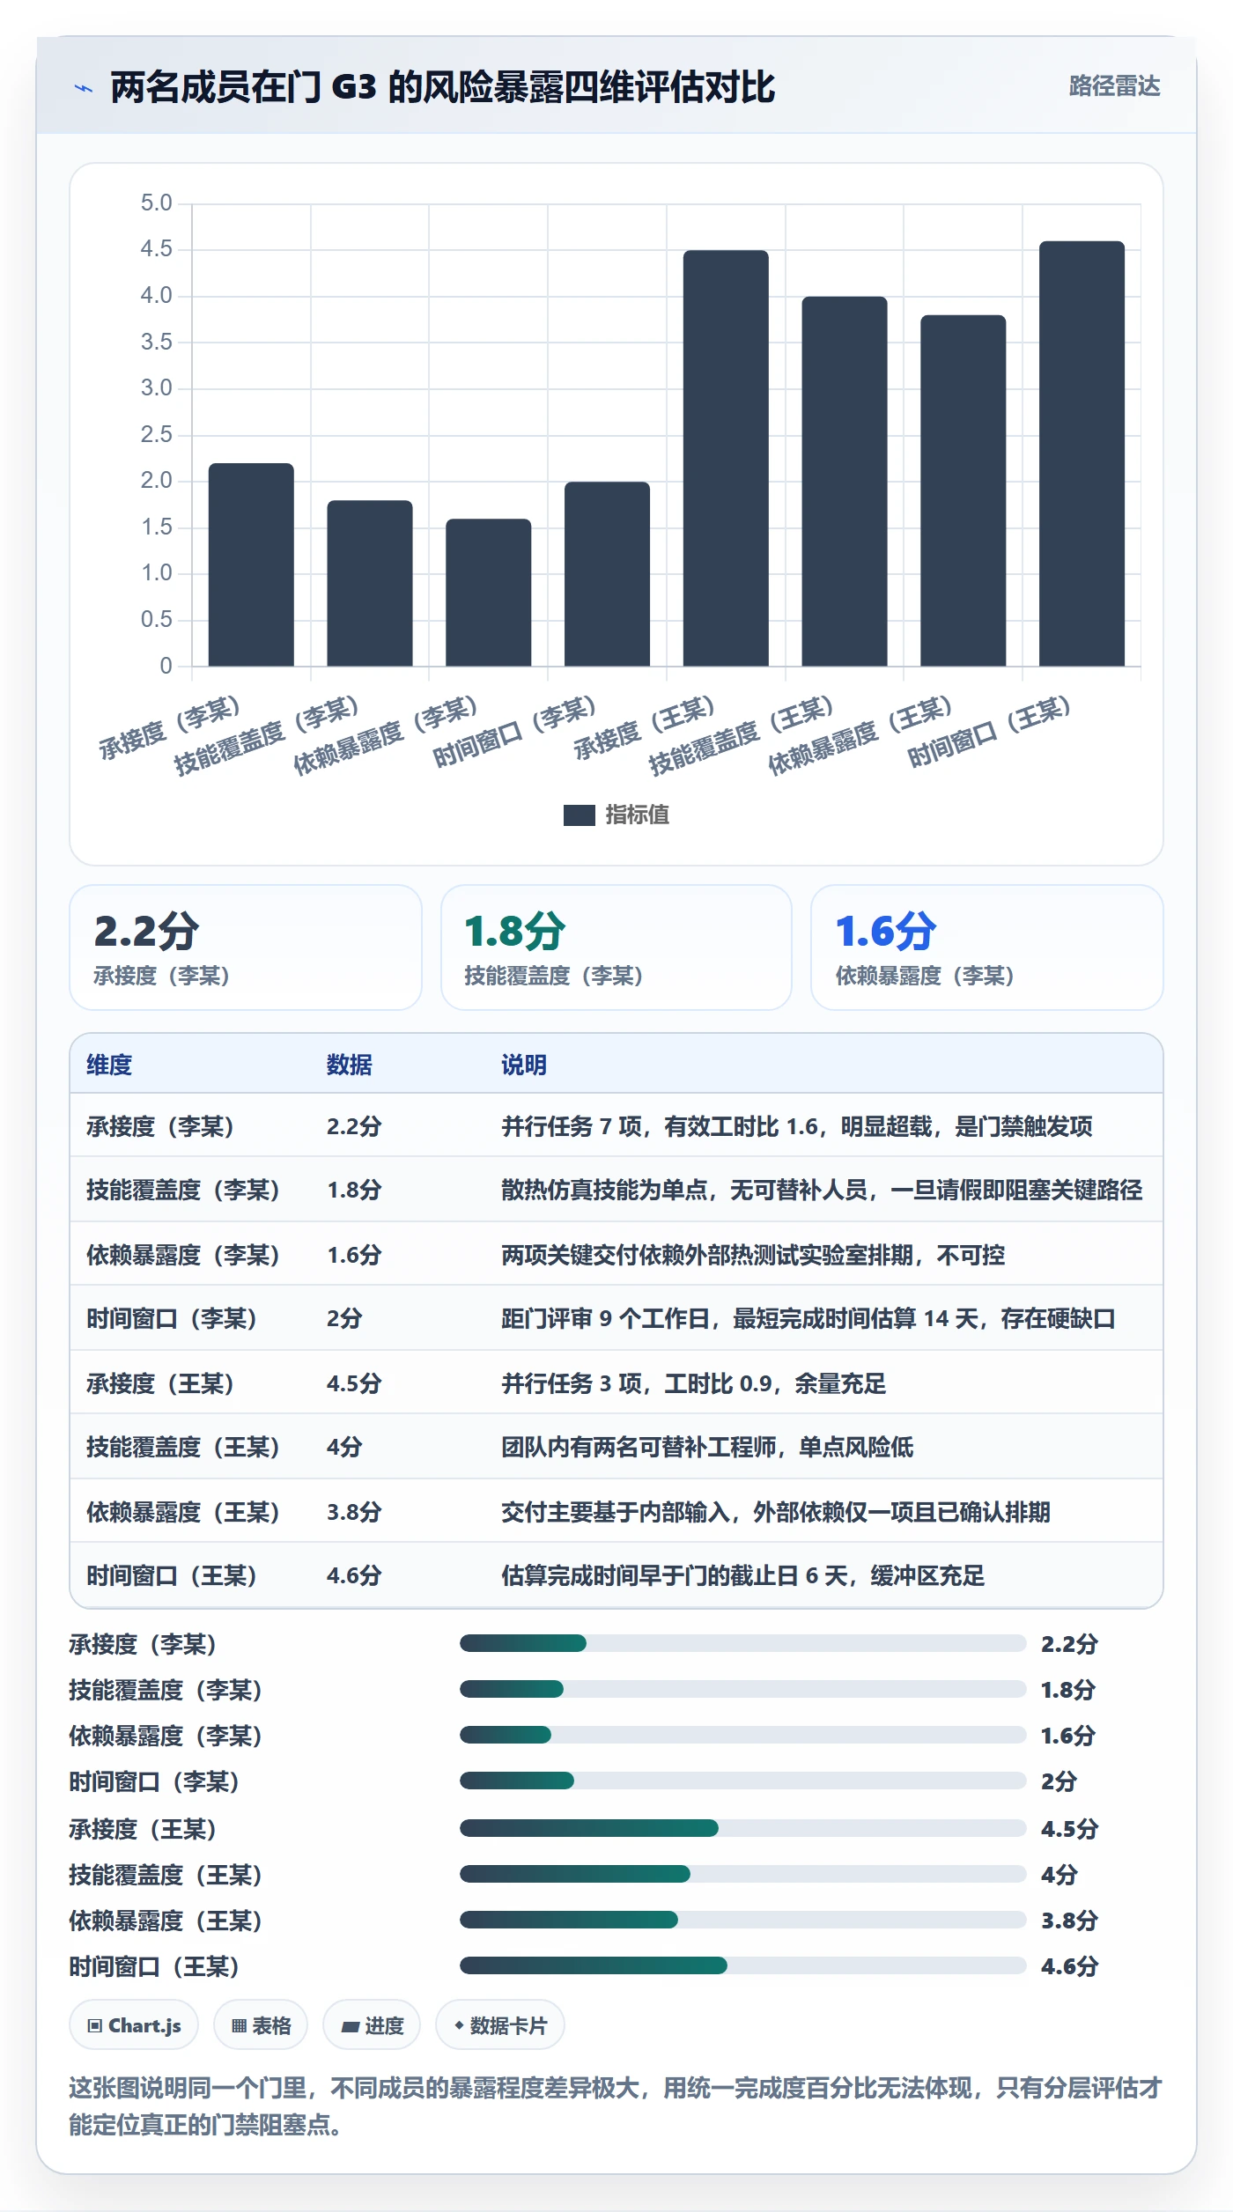Click the 技能覆盖度(王某) progress bar
The height and width of the screenshot is (2212, 1233).
(742, 1874)
